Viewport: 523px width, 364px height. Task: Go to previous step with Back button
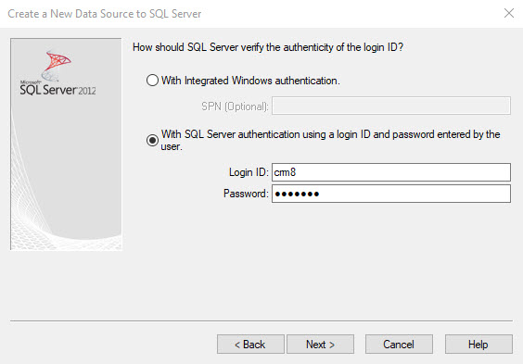pyautogui.click(x=250, y=344)
